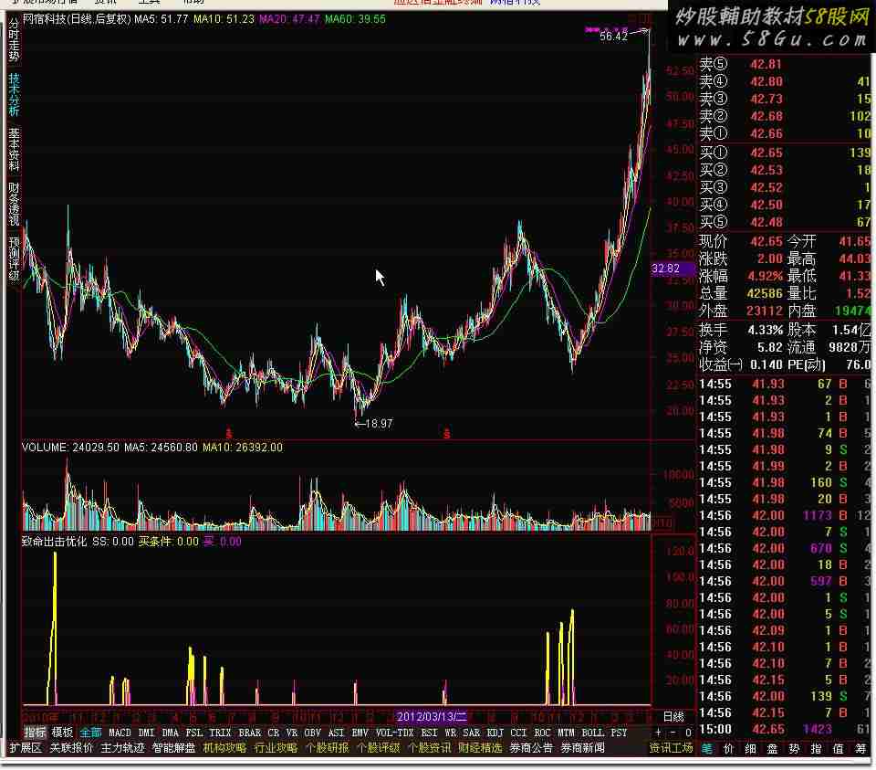Click the 指标 indicator tab
The width and height of the screenshot is (876, 770).
[35, 732]
